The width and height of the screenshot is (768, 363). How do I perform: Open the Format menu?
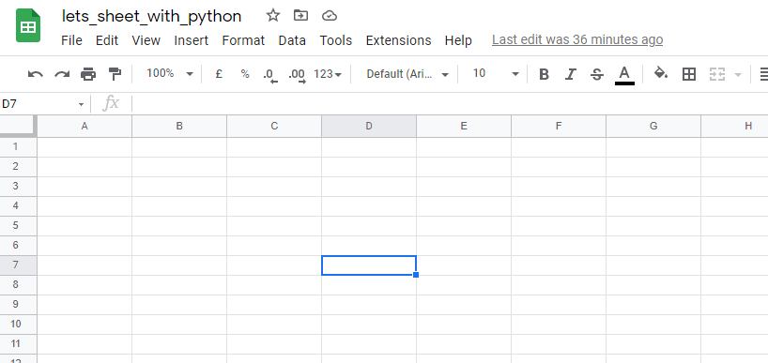pyautogui.click(x=243, y=40)
